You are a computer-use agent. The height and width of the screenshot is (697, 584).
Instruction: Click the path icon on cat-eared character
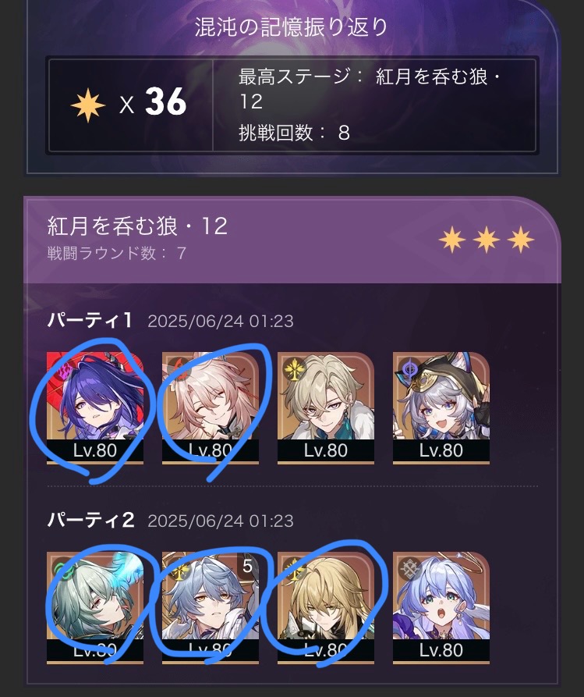pos(409,368)
